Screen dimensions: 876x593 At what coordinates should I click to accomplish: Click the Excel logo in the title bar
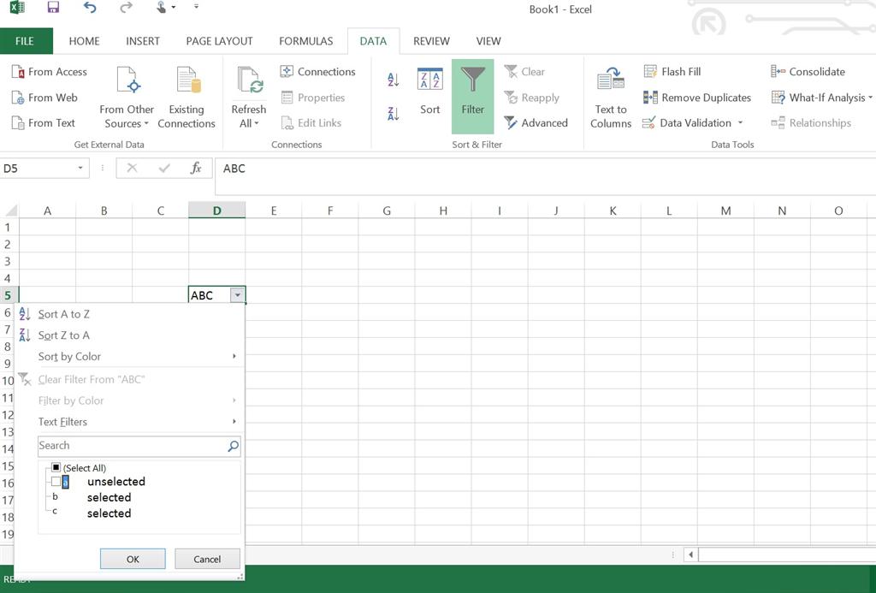[x=17, y=7]
